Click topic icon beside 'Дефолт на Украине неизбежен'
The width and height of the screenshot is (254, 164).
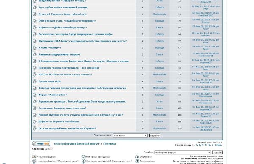point(35,122)
